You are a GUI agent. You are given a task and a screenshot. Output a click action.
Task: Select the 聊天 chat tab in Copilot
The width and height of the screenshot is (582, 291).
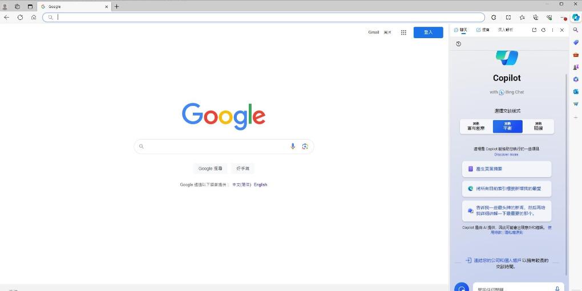click(461, 30)
